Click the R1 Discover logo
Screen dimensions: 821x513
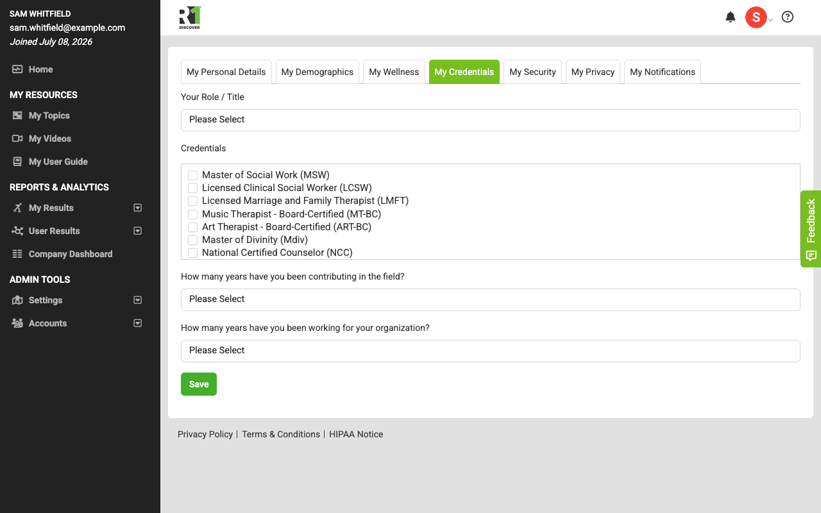190,18
